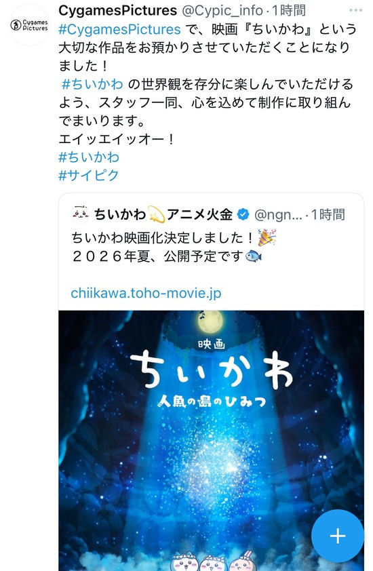373x571 pixels.
Task: Open the quoted tweet's @ngn... handle
Action: tap(278, 215)
